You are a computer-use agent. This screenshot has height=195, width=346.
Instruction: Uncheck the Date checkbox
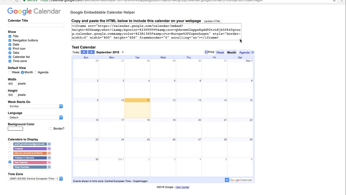(x=10, y=44)
